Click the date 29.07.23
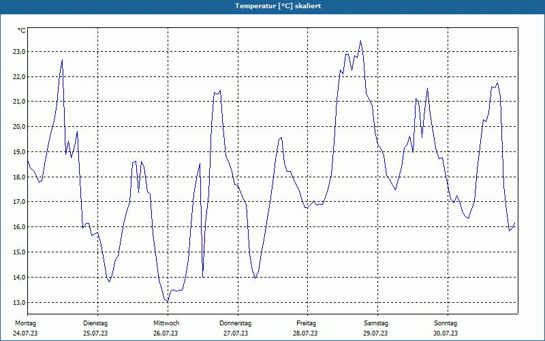 [376, 333]
